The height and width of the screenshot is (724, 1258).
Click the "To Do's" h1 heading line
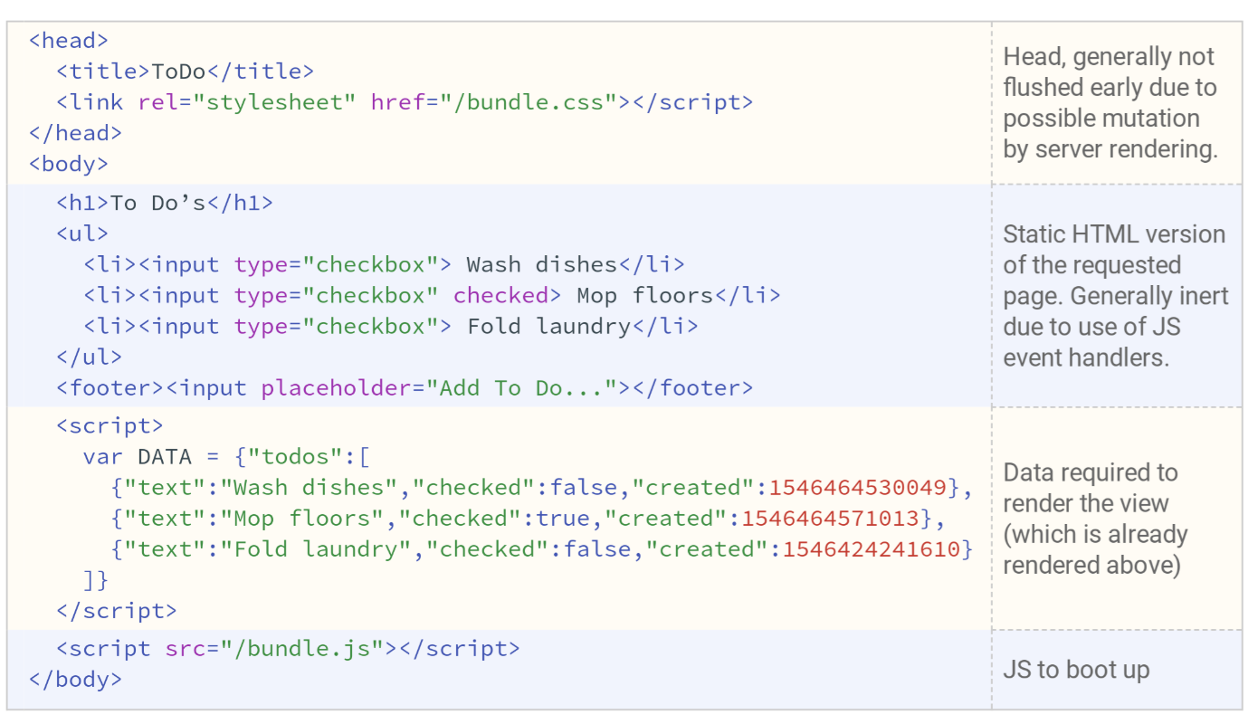pos(165,204)
